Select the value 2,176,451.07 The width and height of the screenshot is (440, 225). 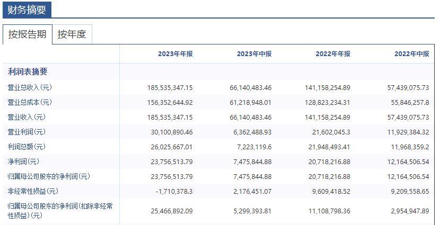(252, 192)
